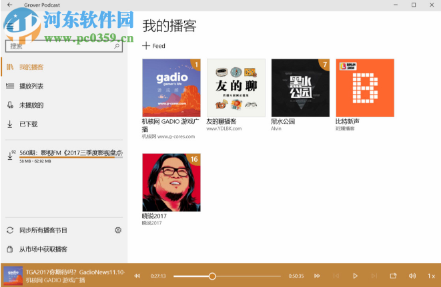441x287 pixels.
Task: Click the download progress icon for 560期
Action: coord(11,155)
